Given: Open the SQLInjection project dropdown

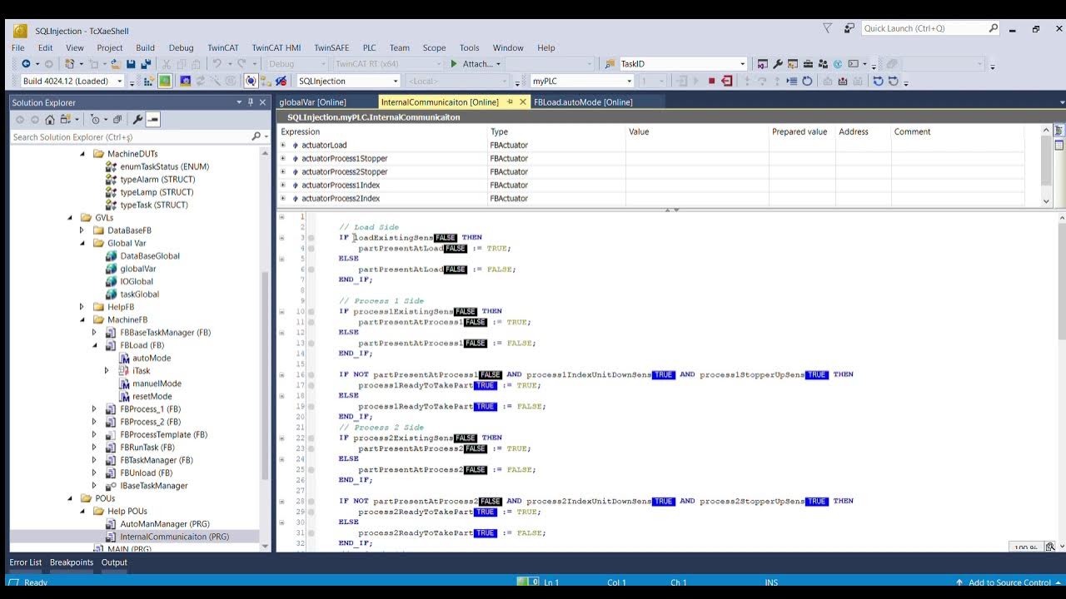Looking at the screenshot, I should point(395,81).
